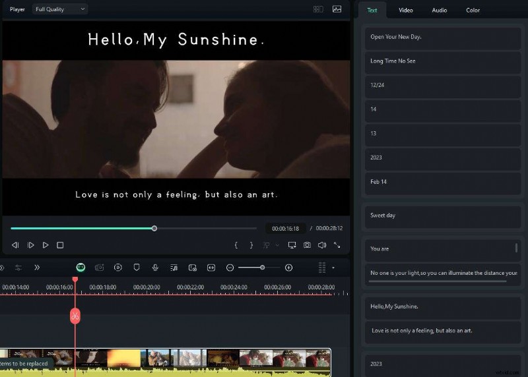Image resolution: width=528 pixels, height=377 pixels.
Task: Open the audio mixer music list icon
Action: [x=174, y=268]
